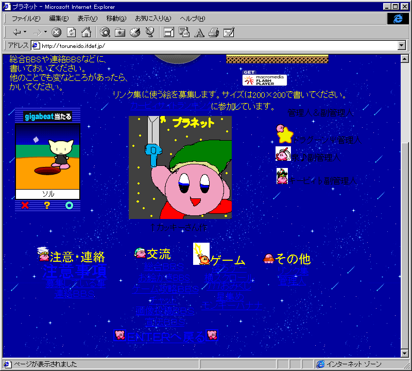Visit the 画像投稿BBS link
This screenshot has height=371, width=412.
(x=165, y=311)
